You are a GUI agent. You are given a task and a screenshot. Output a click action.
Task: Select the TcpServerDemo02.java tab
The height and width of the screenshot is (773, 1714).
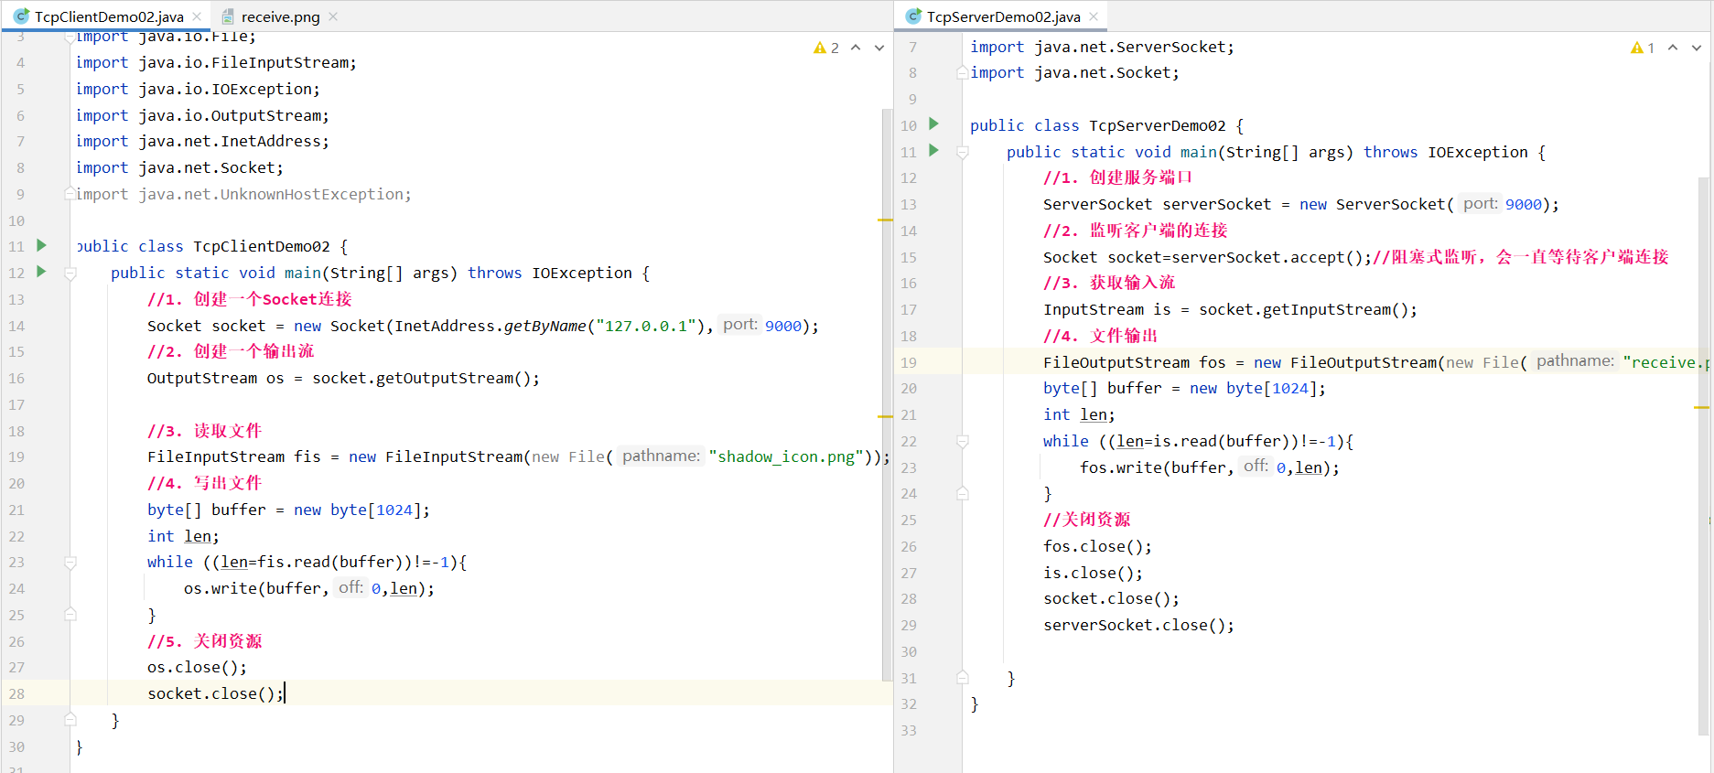[x=1003, y=16]
